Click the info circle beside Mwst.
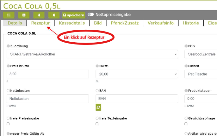Viewport: 217px width, 136px height. [x=97, y=66]
